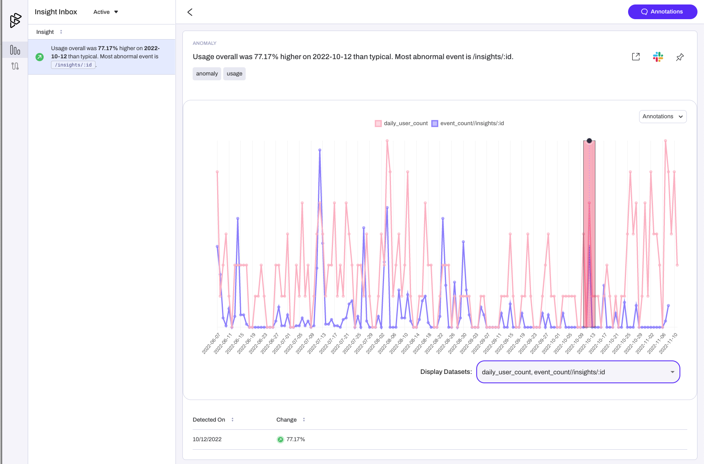Click the app logo icon in sidebar
This screenshot has width=704, height=464.
(x=15, y=20)
